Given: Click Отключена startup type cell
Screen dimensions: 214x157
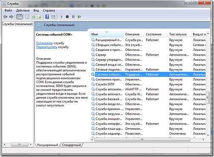Looking at the screenshot, I should tap(177, 134).
